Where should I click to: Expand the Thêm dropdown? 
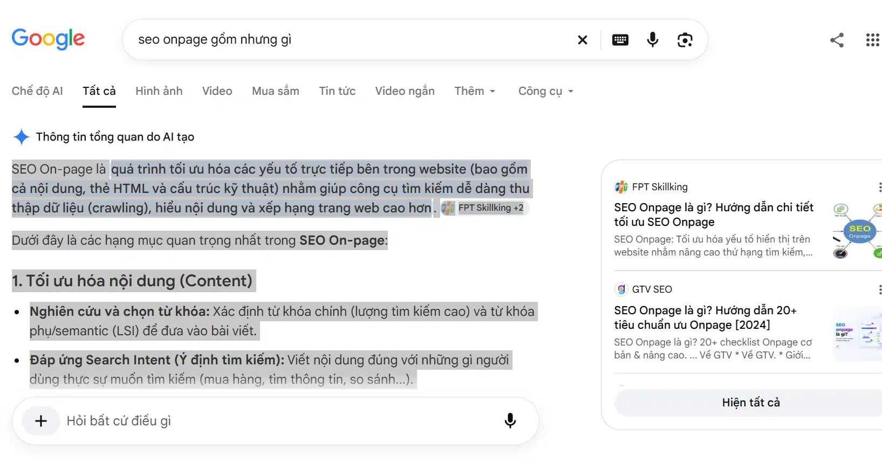475,91
